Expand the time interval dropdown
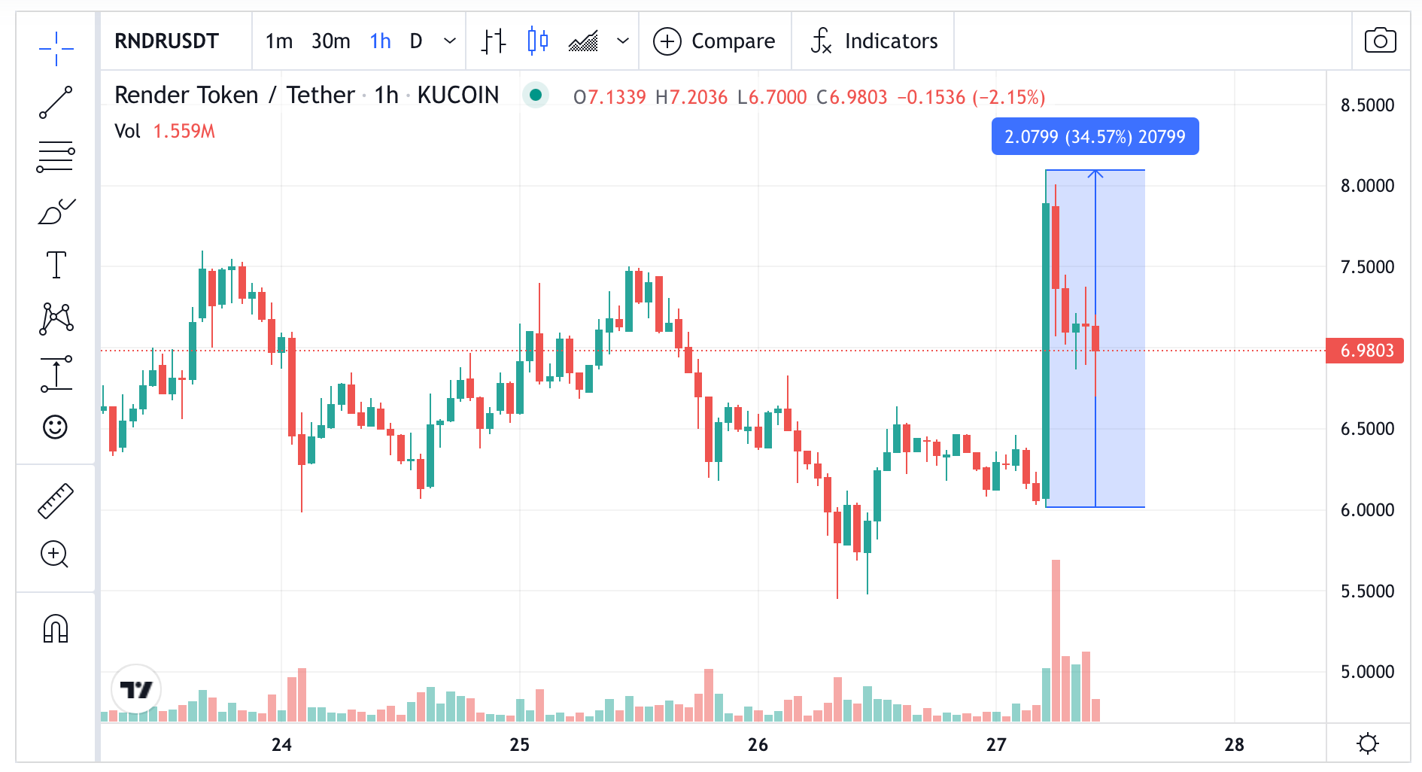The width and height of the screenshot is (1422, 772). click(450, 41)
